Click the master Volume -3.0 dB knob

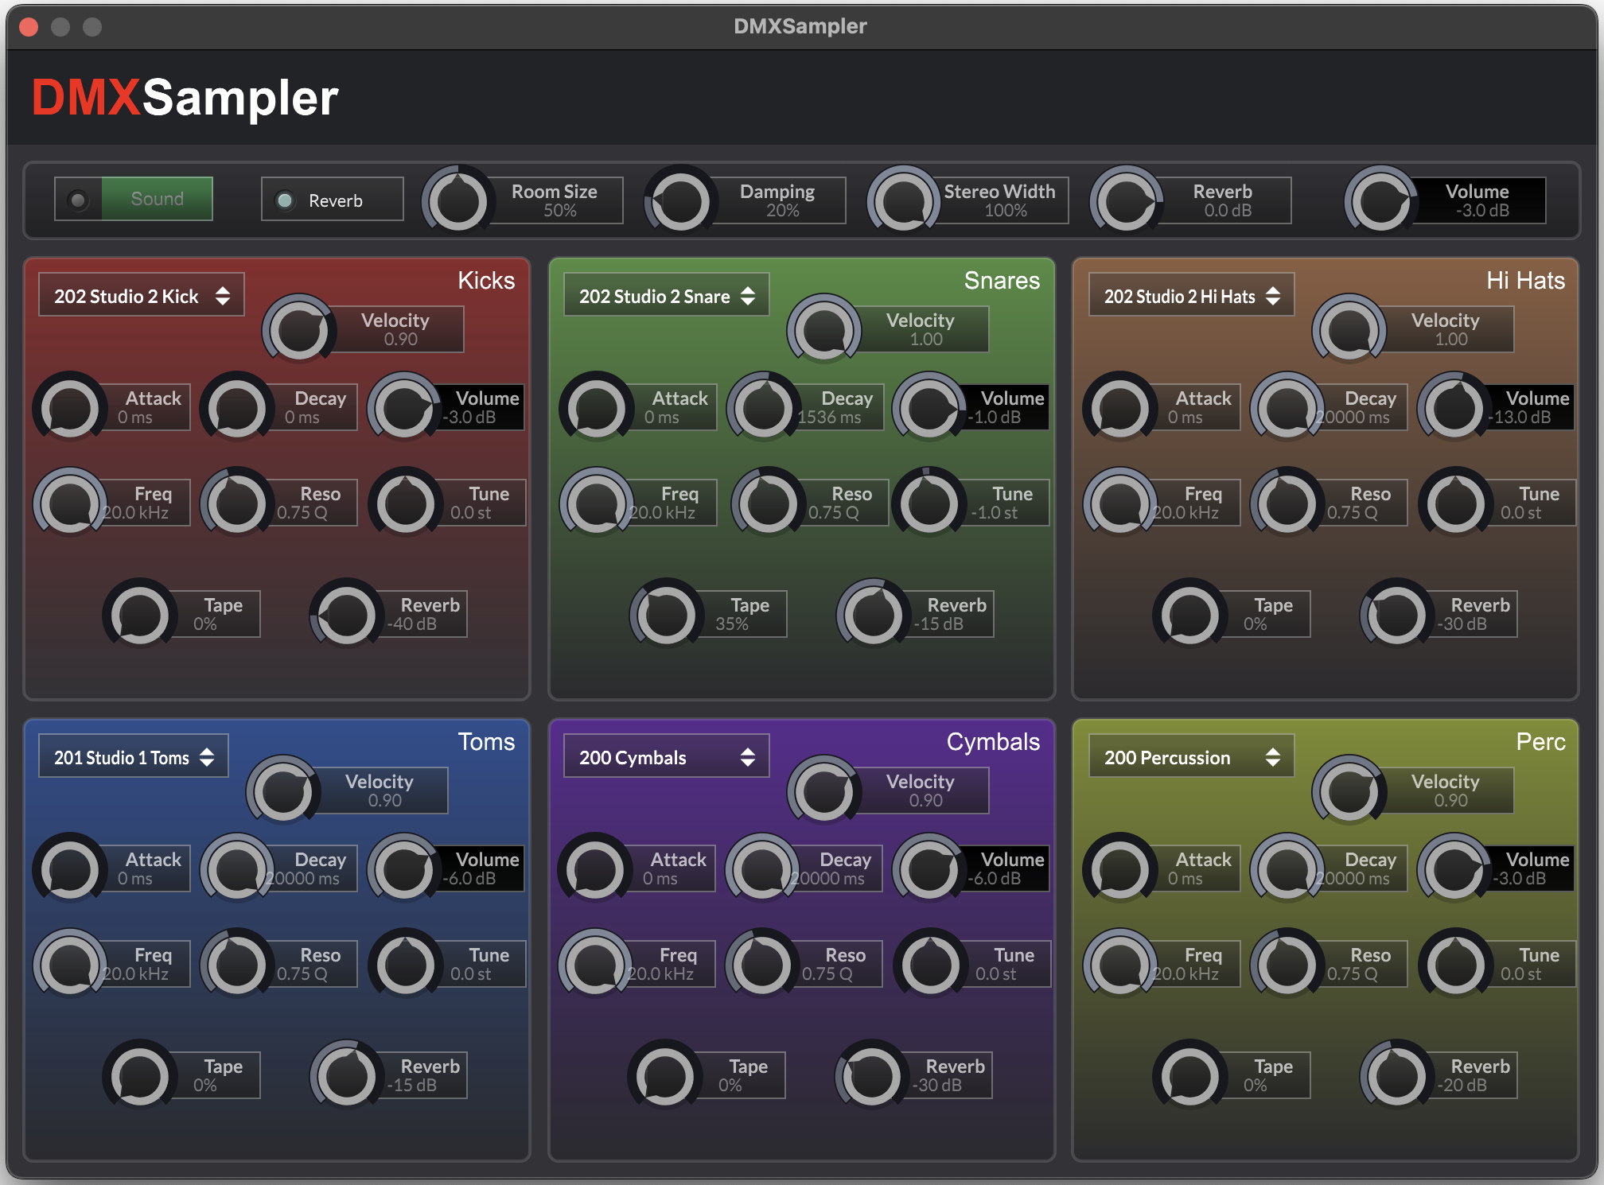tap(1381, 200)
